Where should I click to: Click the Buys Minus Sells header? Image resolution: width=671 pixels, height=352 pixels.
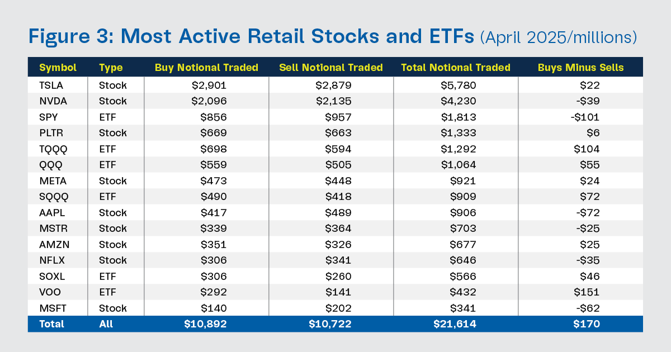tap(581, 68)
